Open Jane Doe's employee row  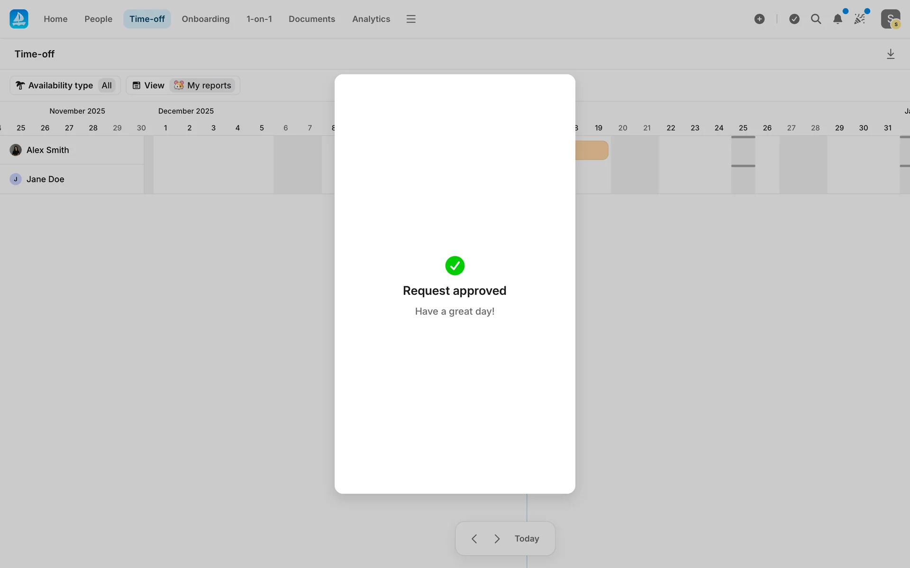point(45,179)
